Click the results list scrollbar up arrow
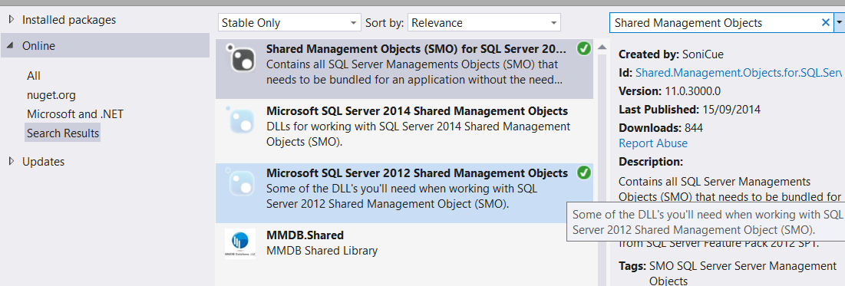 point(602,47)
